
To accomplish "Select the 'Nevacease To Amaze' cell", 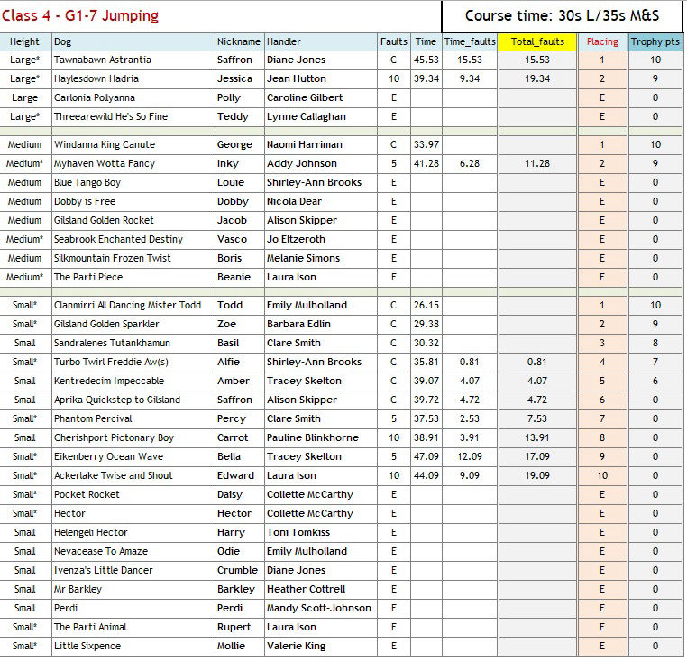I will [x=133, y=551].
